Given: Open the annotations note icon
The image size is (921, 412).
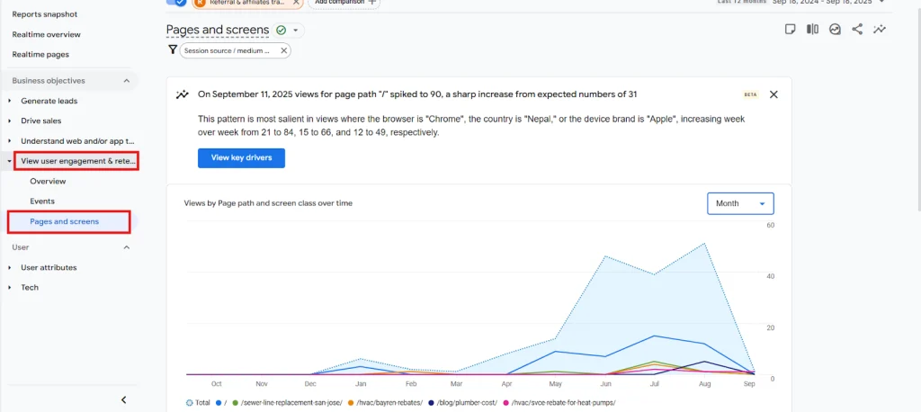Looking at the screenshot, I should click(790, 29).
